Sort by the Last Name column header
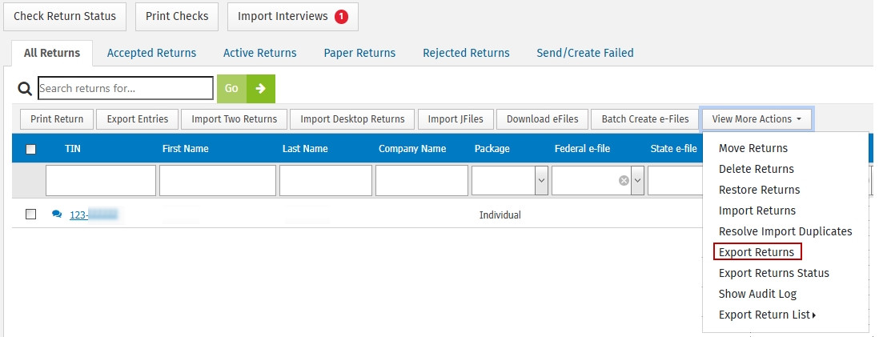Screen dimensions: 883x337 [305, 149]
